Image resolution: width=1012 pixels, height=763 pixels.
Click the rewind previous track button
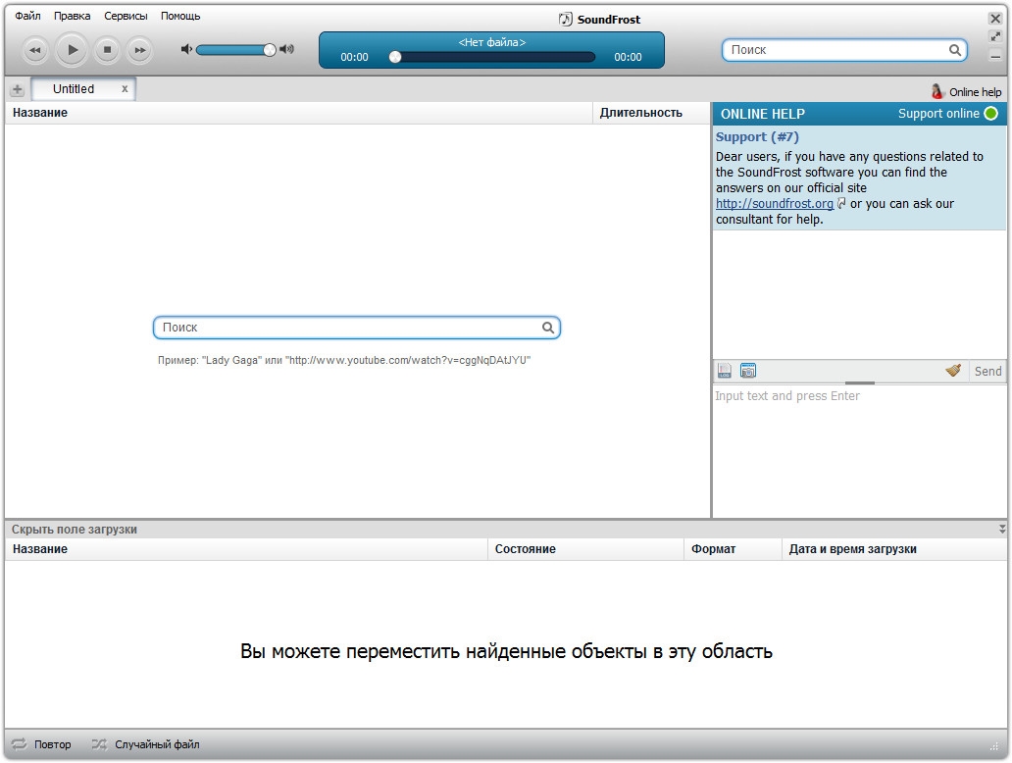(35, 50)
